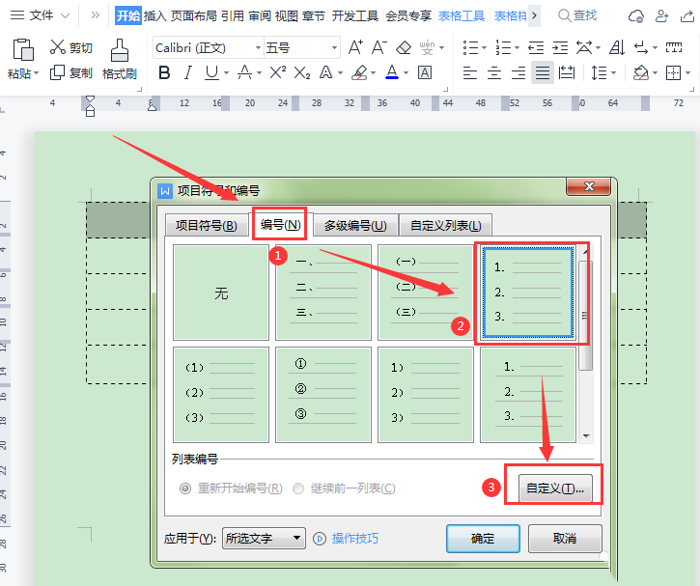Align text left
Viewport: 700px width, 586px height.
click(x=470, y=72)
